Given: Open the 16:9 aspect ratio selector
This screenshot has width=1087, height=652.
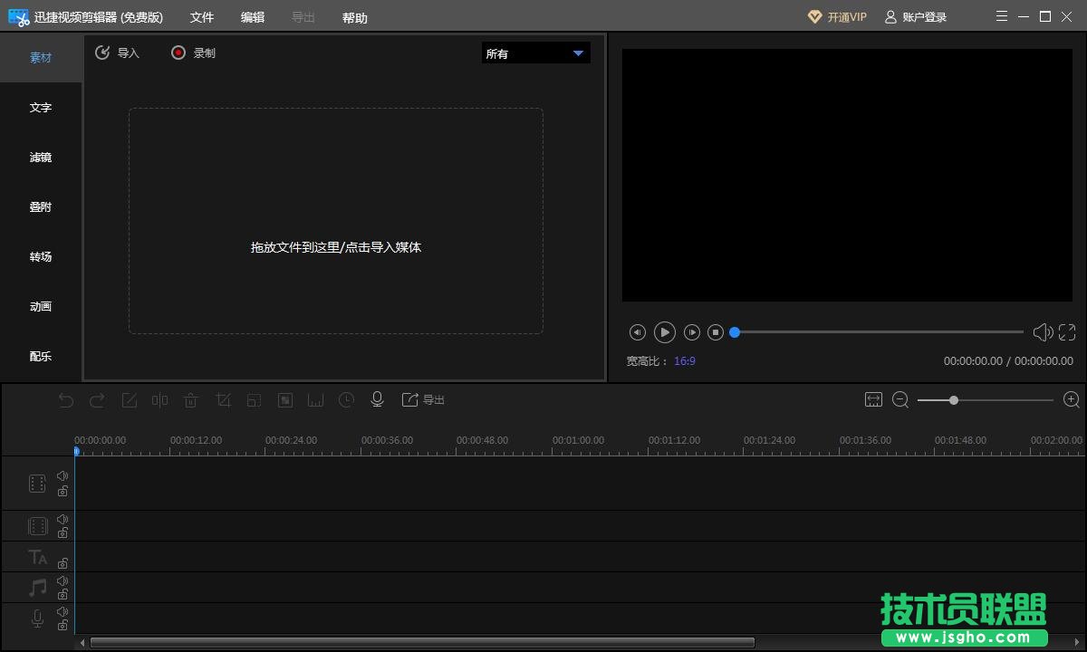Looking at the screenshot, I should click(684, 360).
